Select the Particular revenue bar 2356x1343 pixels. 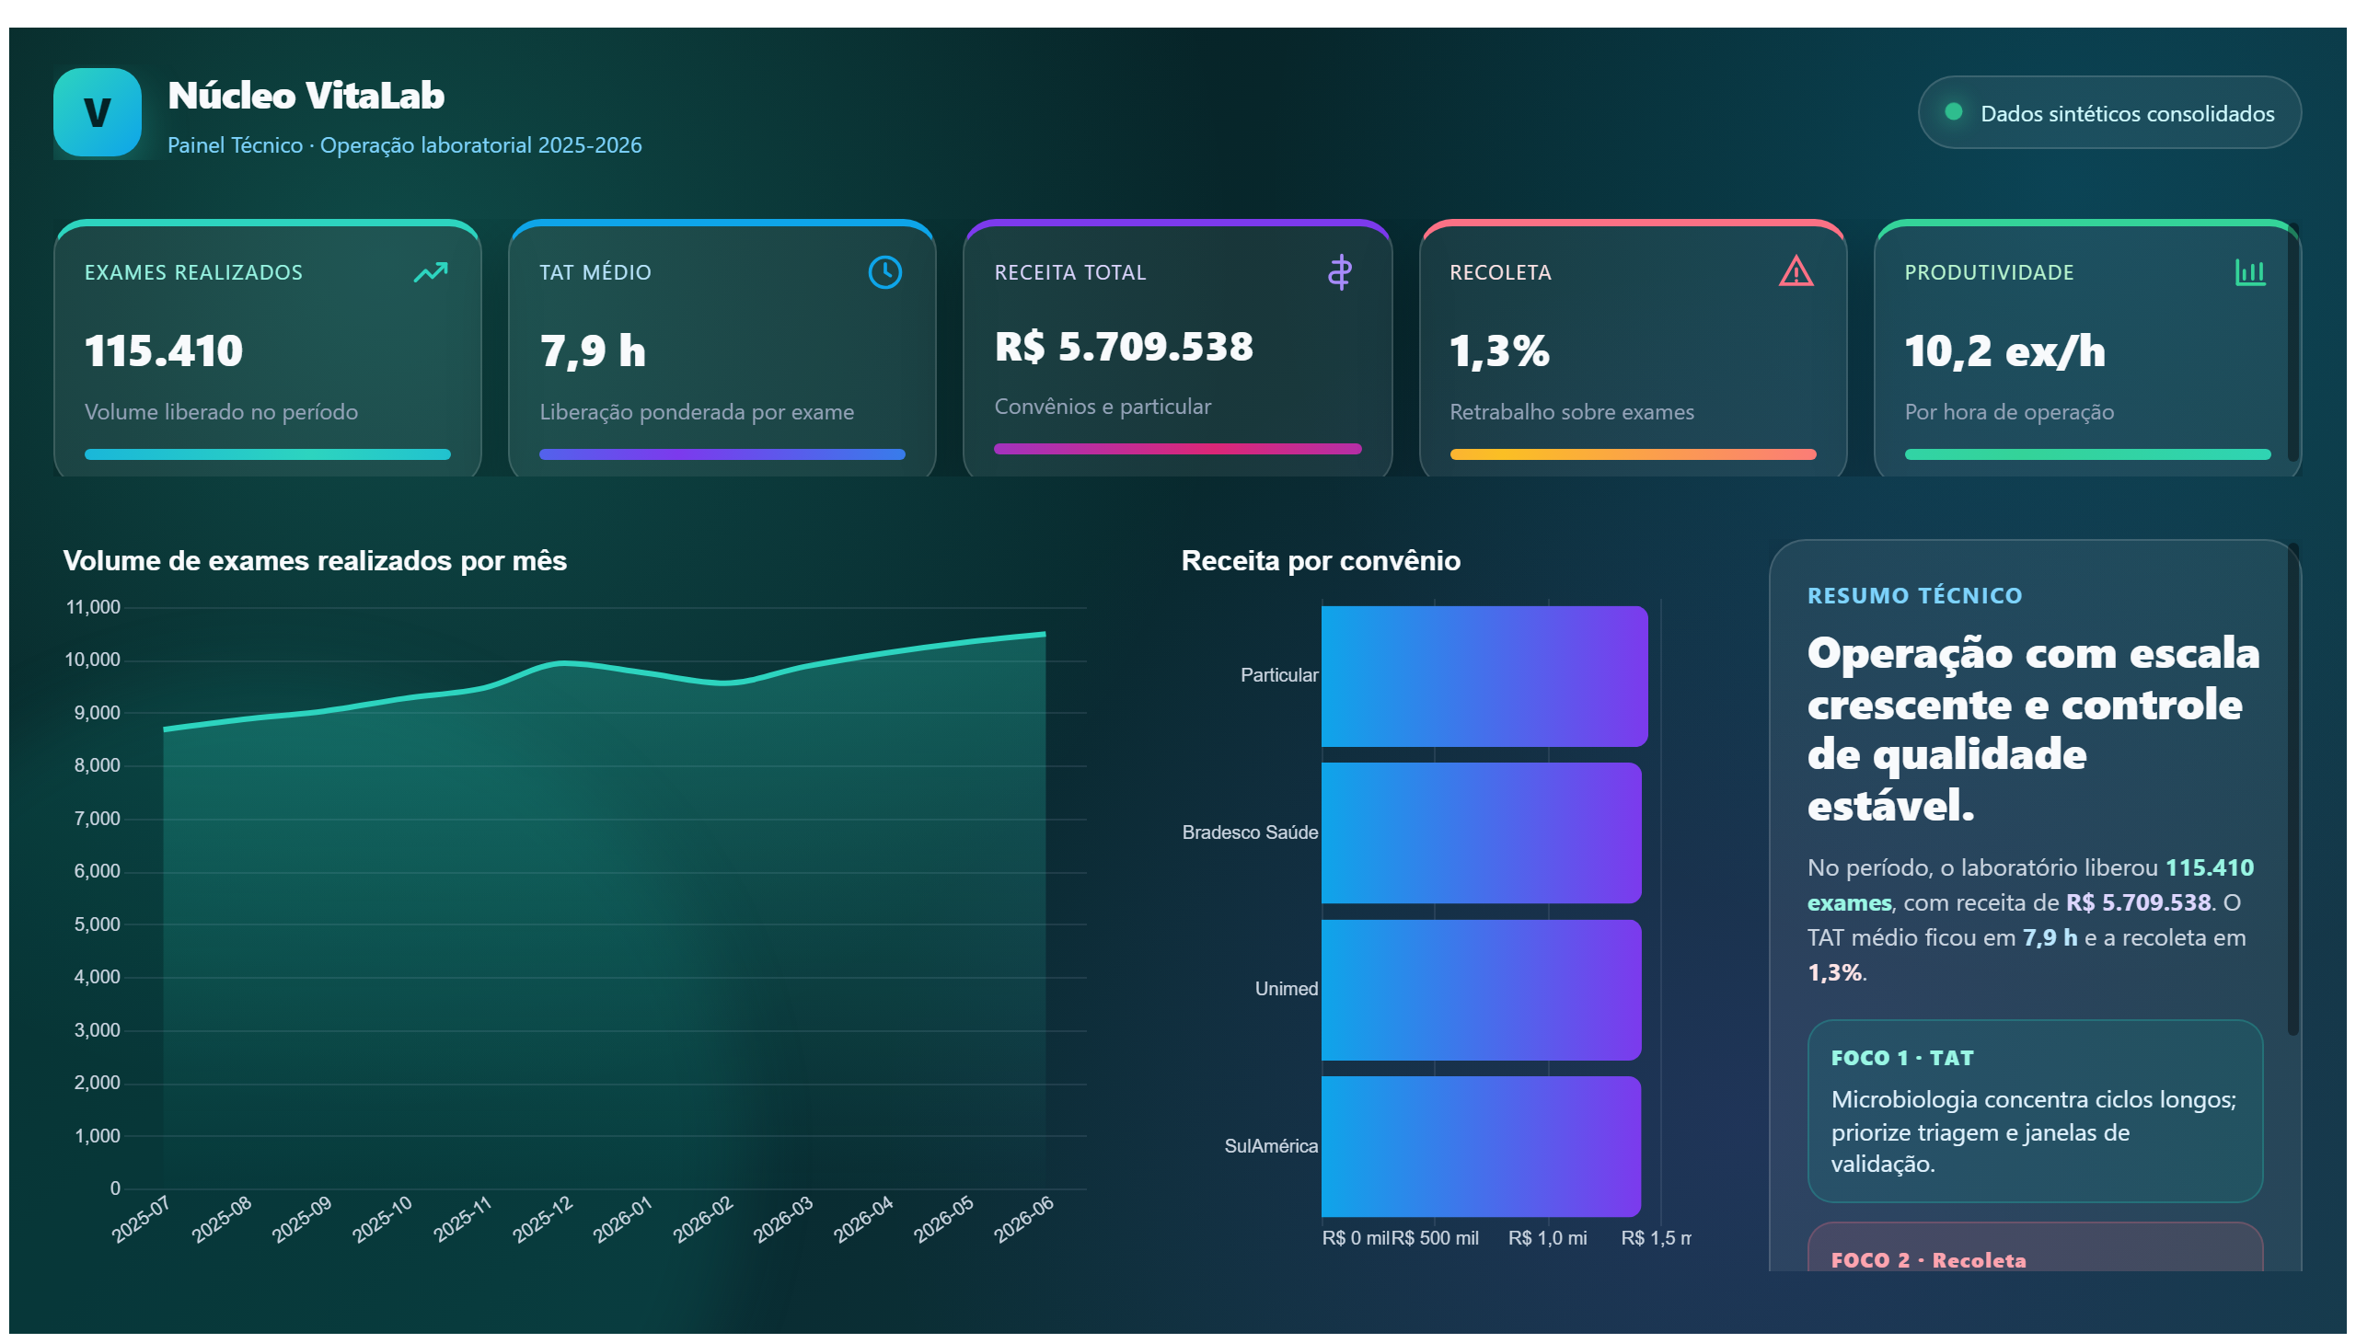coord(1483,676)
